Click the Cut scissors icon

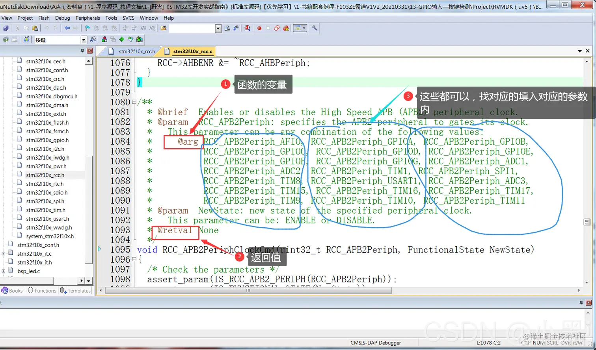(x=17, y=28)
